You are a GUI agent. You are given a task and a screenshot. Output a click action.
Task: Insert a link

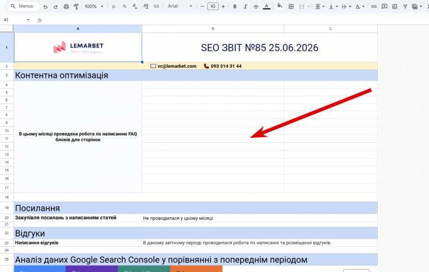(374, 6)
